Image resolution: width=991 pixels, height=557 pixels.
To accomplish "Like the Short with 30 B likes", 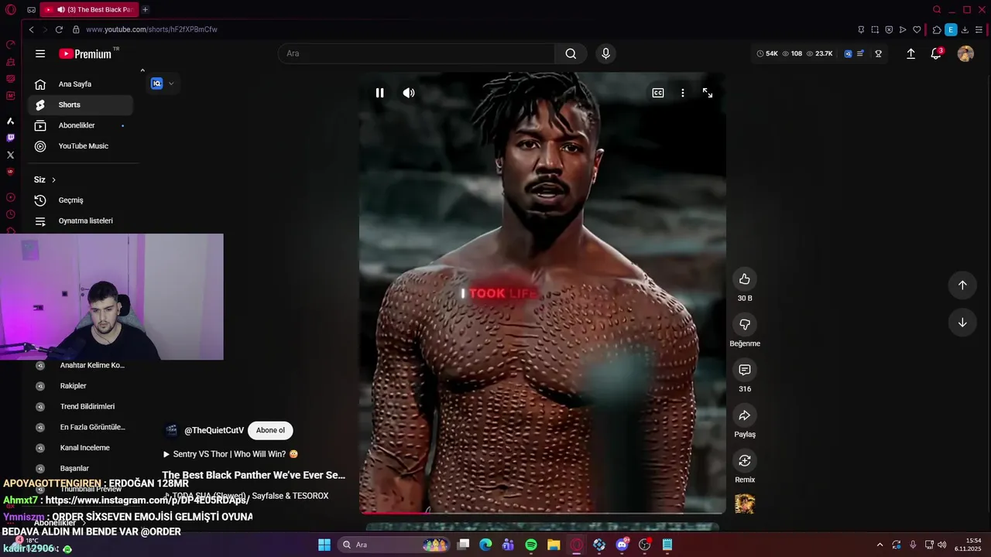I will click(745, 279).
